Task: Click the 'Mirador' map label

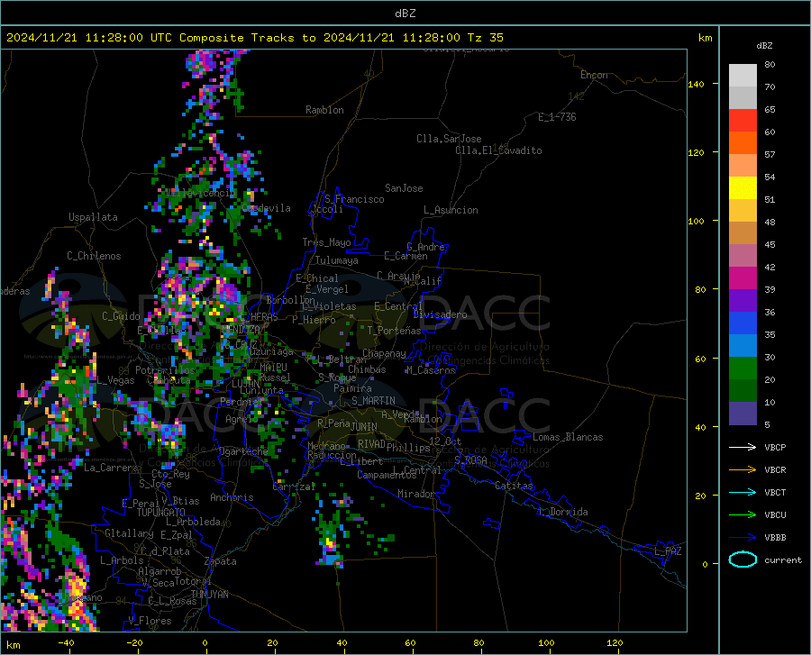Action: point(415,494)
